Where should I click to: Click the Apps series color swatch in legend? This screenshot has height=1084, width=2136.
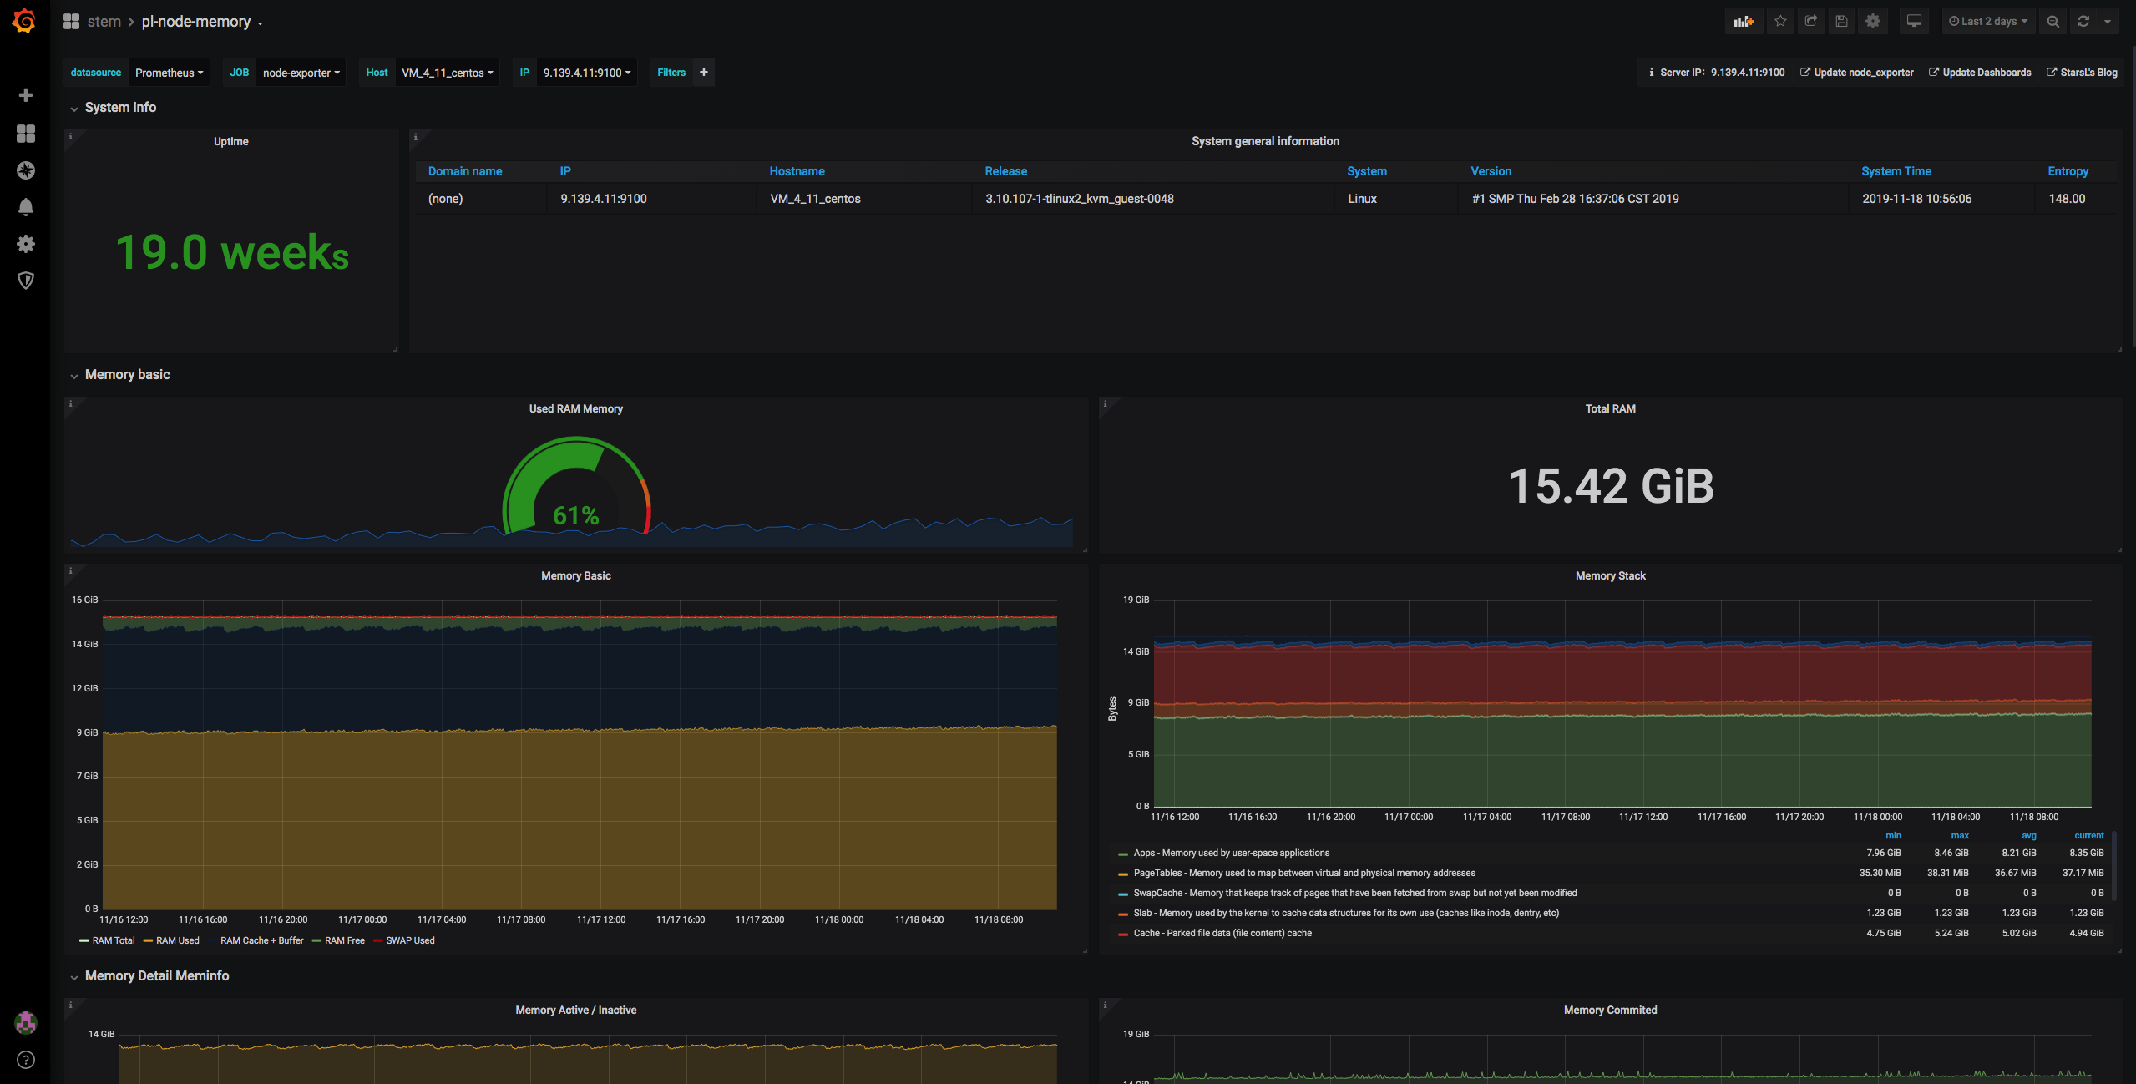pos(1123,854)
